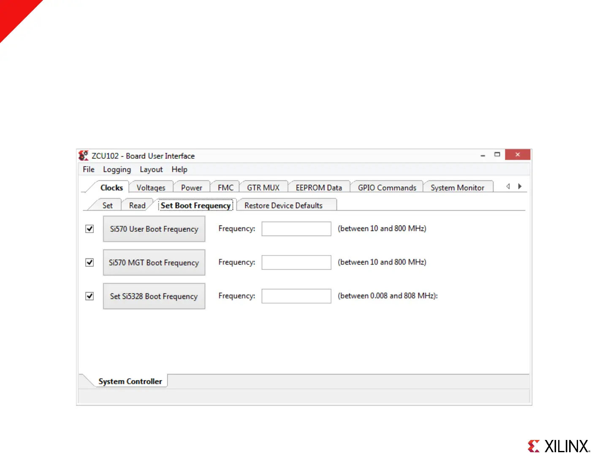The image size is (608, 456).
Task: Close the ZCU102 window
Action: pyautogui.click(x=518, y=155)
